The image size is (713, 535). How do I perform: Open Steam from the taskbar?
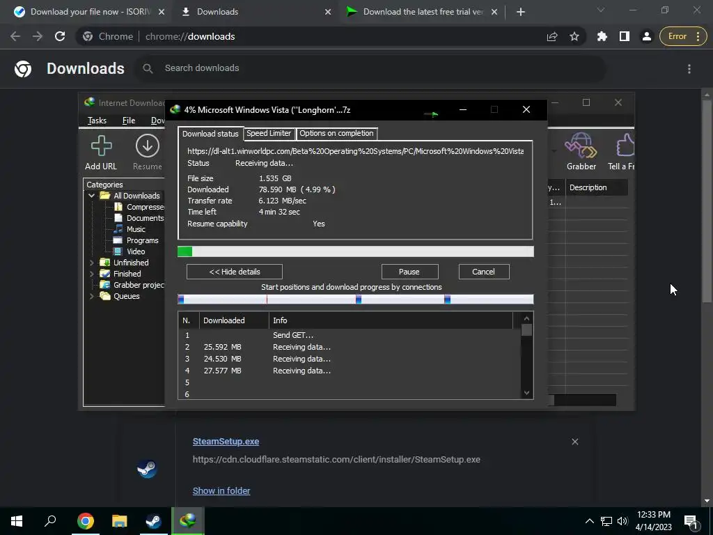(153, 521)
